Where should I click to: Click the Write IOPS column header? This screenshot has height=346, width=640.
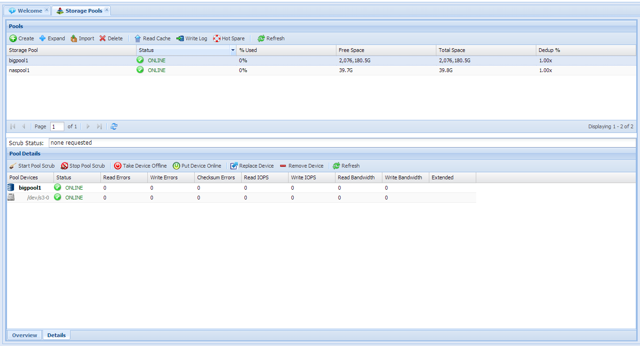(312, 177)
